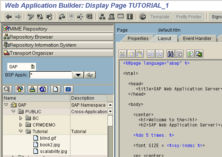222x157 pixels.
Task: Click the STOP breakpoint icon
Action: (x=143, y=17)
